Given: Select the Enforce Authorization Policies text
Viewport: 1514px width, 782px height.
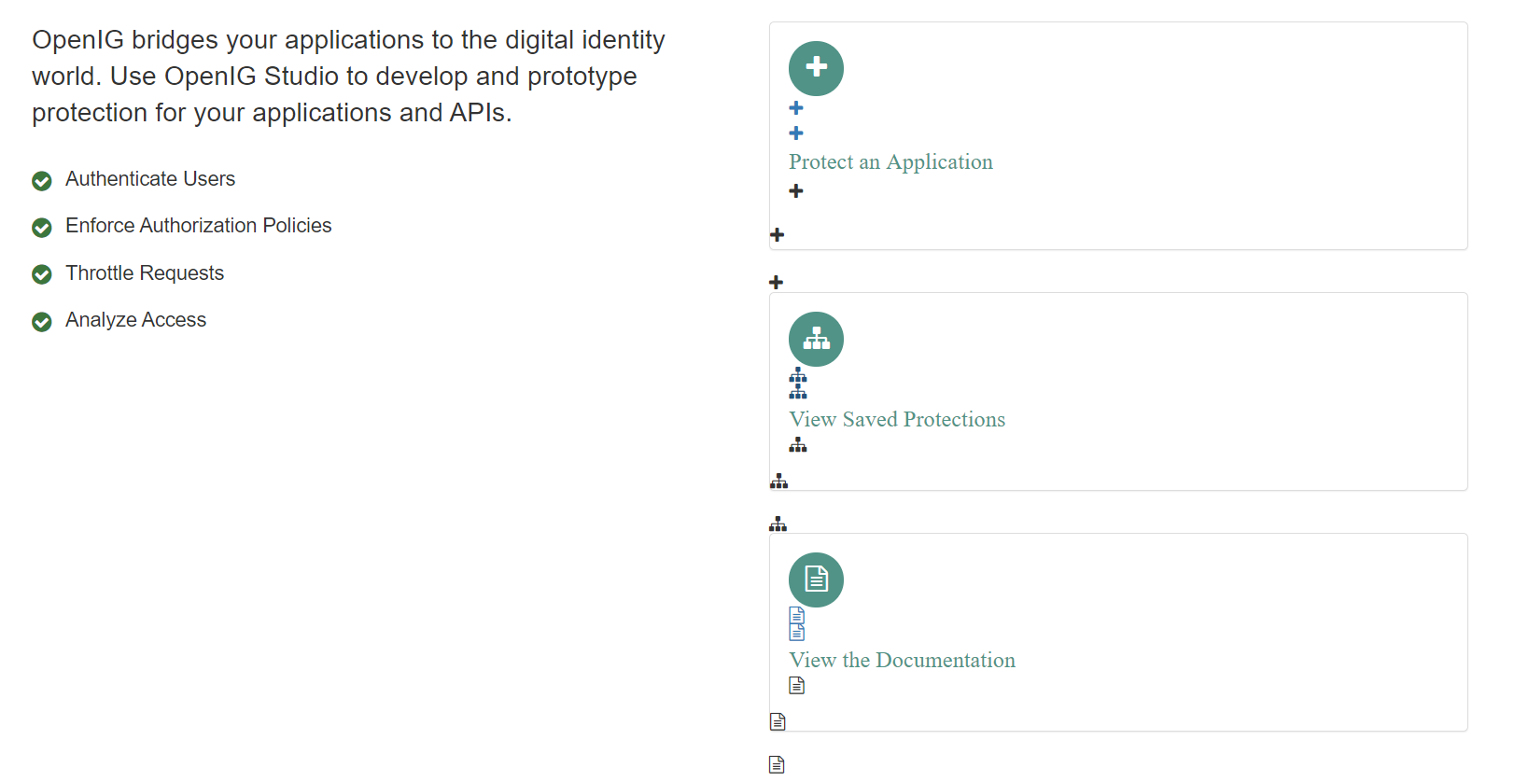Looking at the screenshot, I should pyautogui.click(x=199, y=226).
